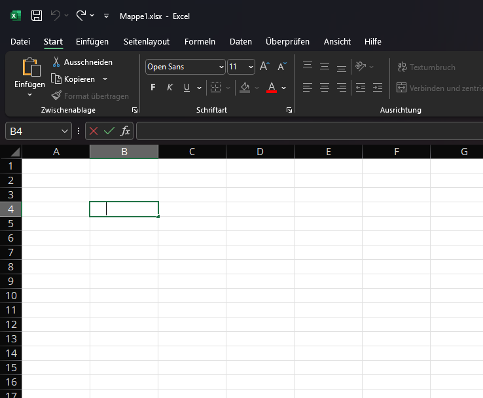
Task: Select row 7 header
Action: 10,252
